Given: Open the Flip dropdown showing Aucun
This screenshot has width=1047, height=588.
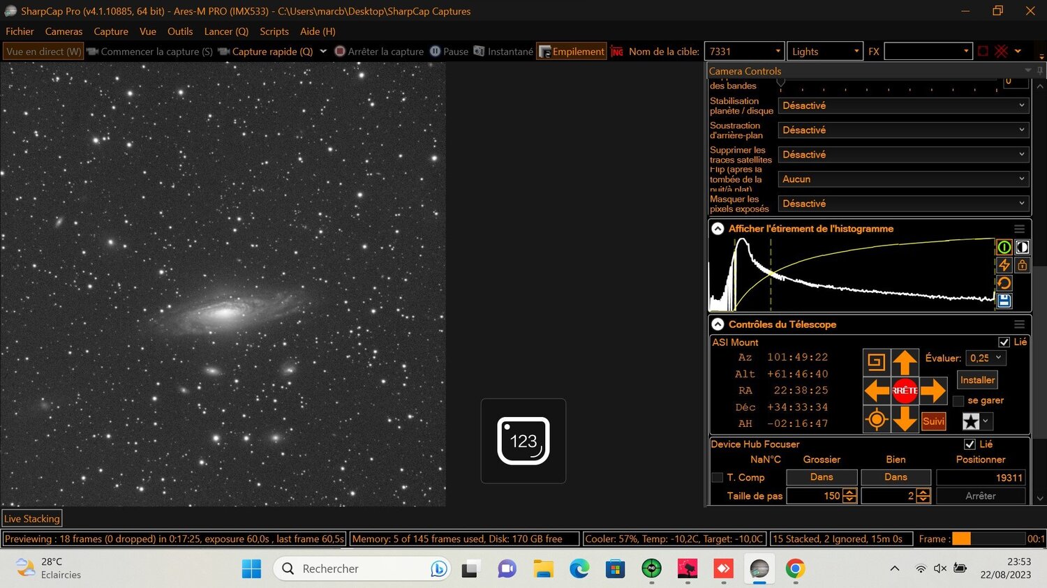Looking at the screenshot, I should point(904,179).
